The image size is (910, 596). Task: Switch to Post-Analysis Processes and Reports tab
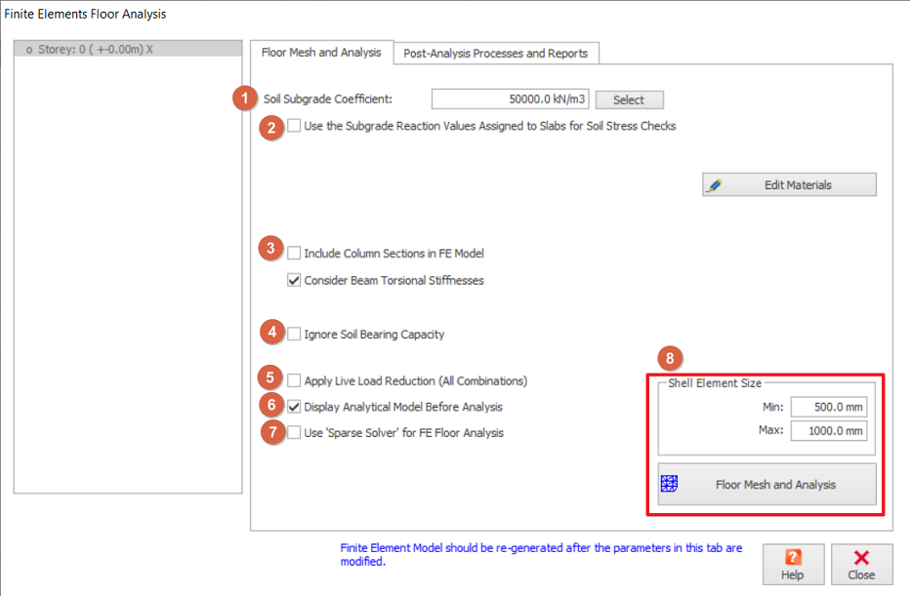click(x=496, y=53)
